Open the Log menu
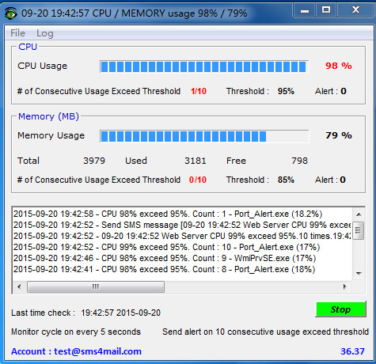376x364 pixels. click(45, 33)
